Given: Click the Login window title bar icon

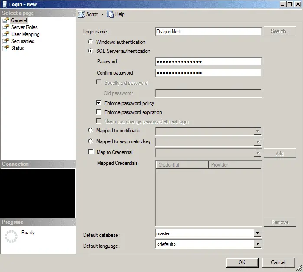Looking at the screenshot, I should (x=4, y=4).
